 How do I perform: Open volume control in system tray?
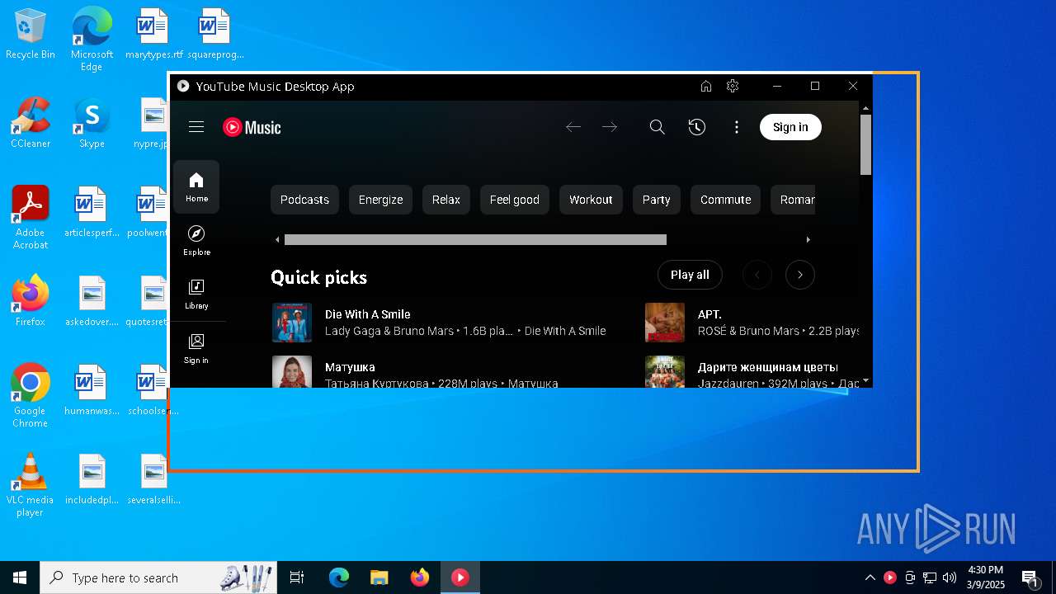point(950,577)
